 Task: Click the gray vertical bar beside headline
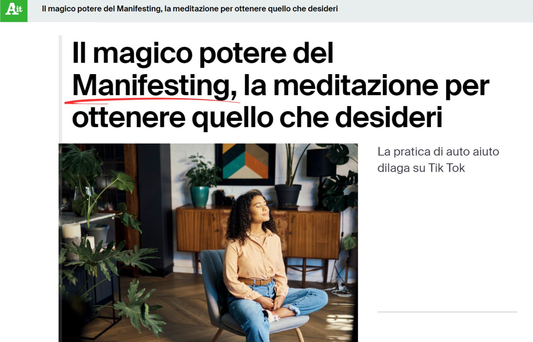tap(60, 89)
